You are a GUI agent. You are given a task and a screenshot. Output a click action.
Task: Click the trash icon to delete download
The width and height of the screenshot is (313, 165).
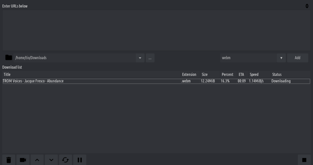coord(9,160)
